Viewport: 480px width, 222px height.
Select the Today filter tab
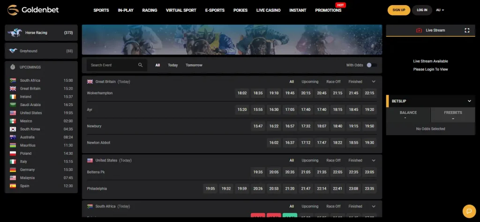click(172, 65)
